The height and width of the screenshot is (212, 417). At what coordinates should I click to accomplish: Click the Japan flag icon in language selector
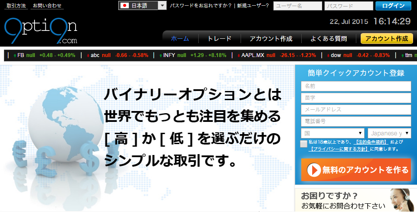coord(124,6)
